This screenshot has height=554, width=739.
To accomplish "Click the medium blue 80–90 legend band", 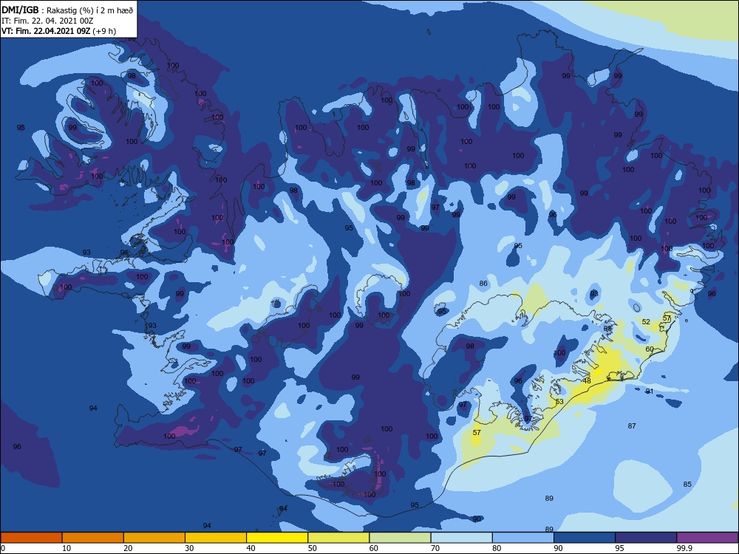I will coord(523,538).
